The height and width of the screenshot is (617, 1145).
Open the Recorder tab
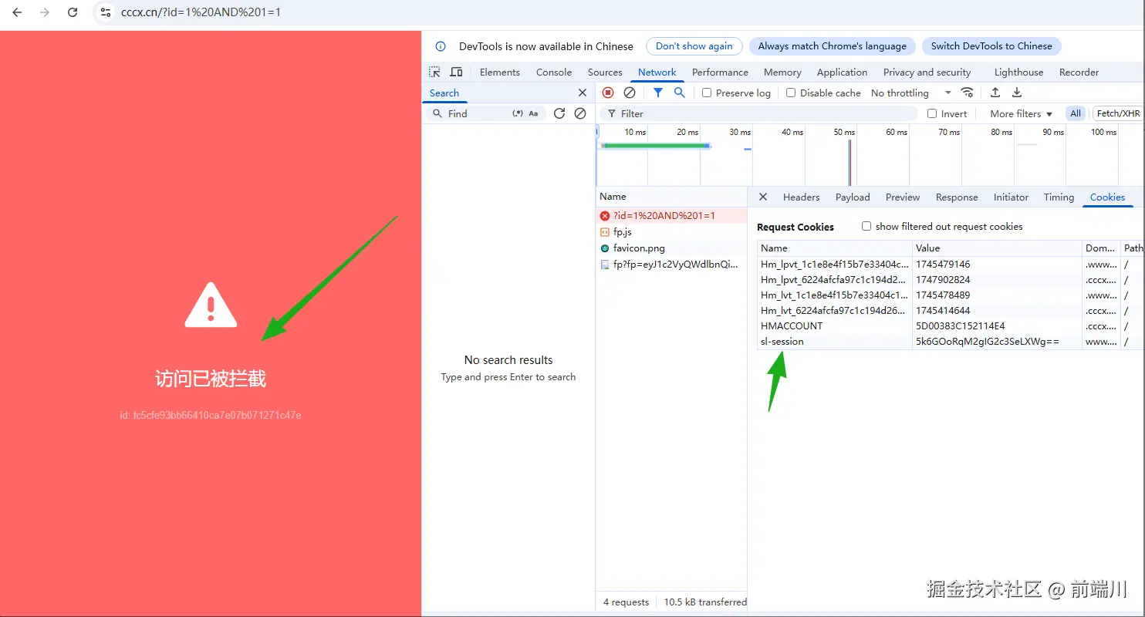[1079, 72]
